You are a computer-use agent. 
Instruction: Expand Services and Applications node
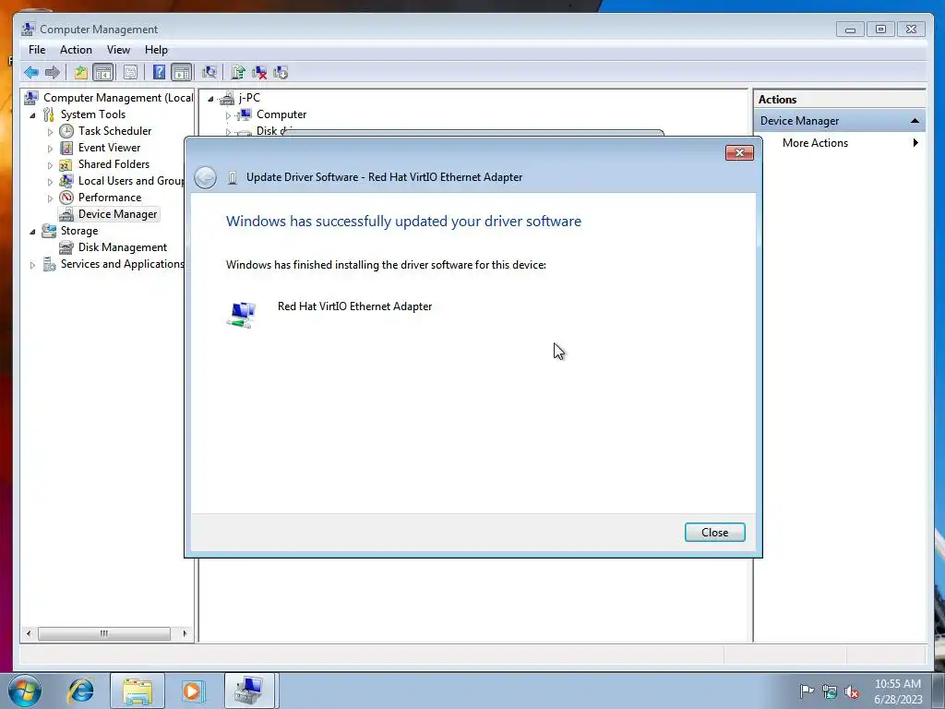click(32, 265)
